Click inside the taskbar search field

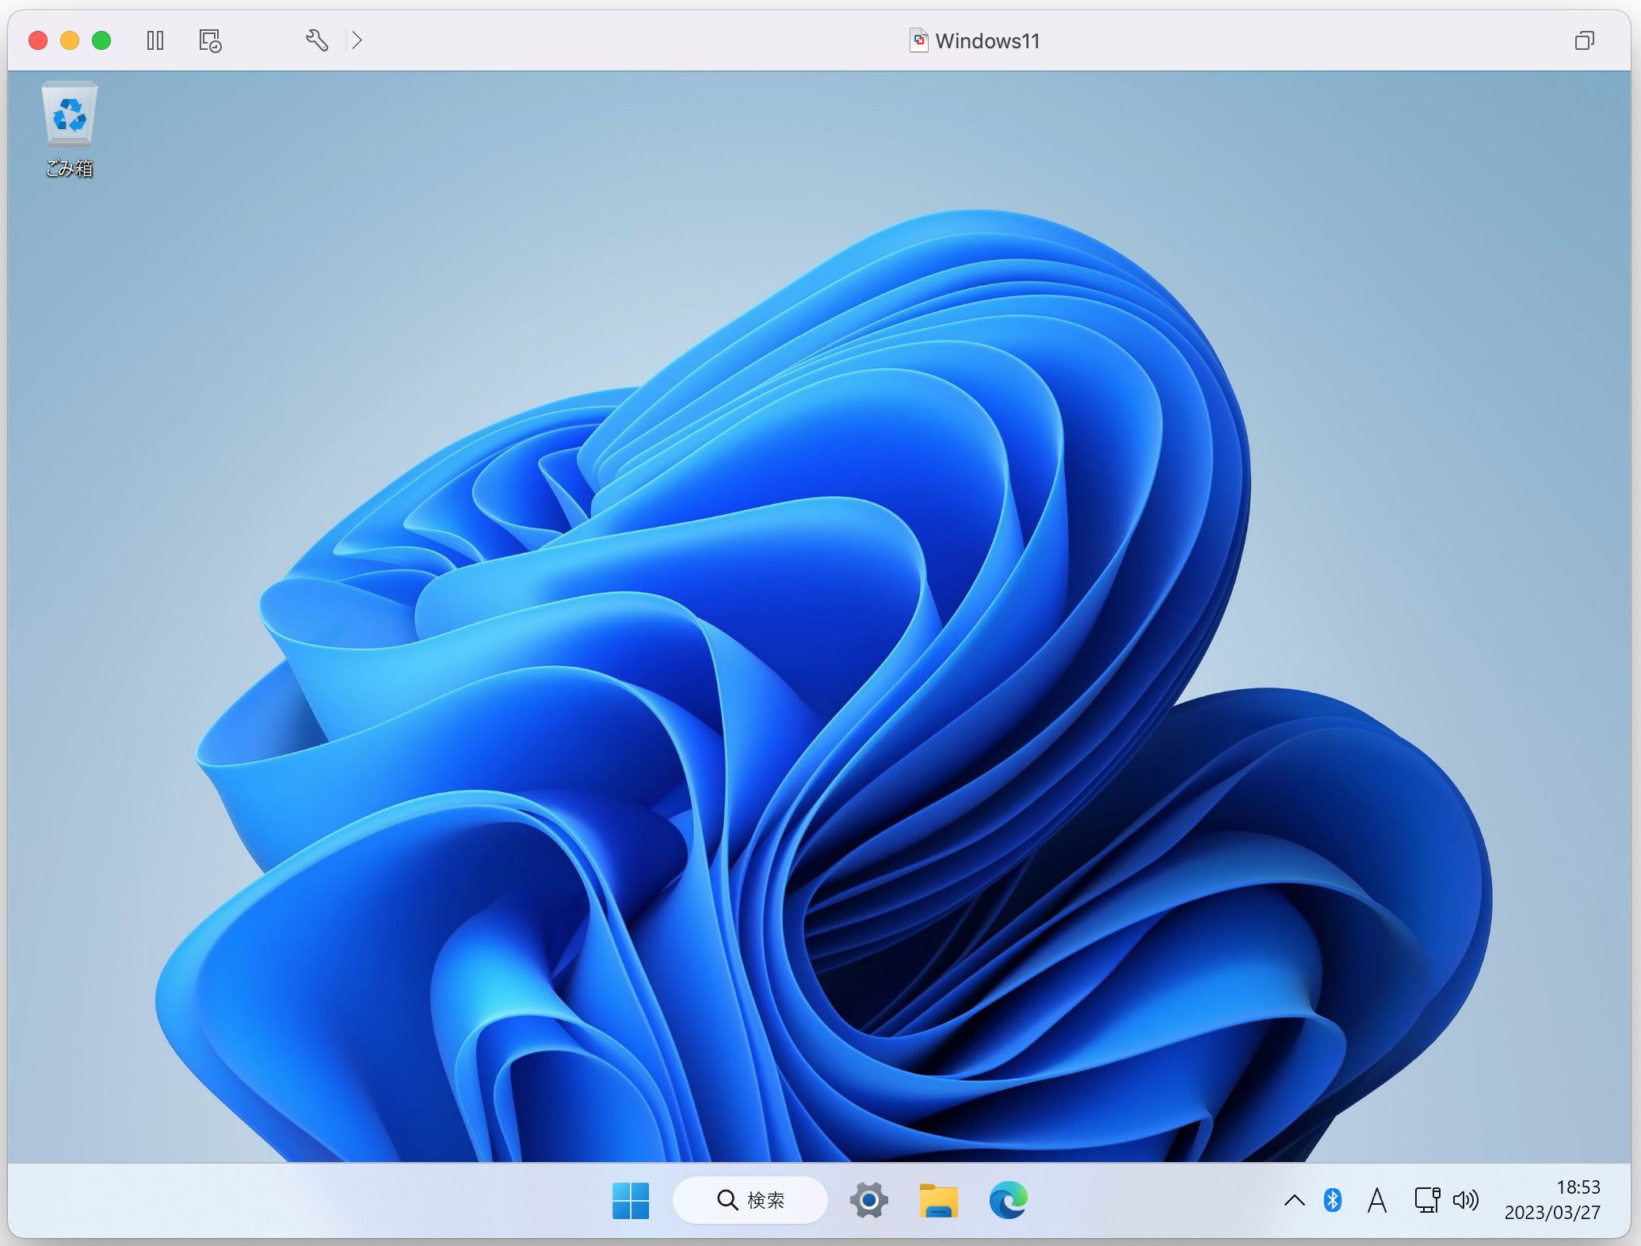click(x=750, y=1200)
